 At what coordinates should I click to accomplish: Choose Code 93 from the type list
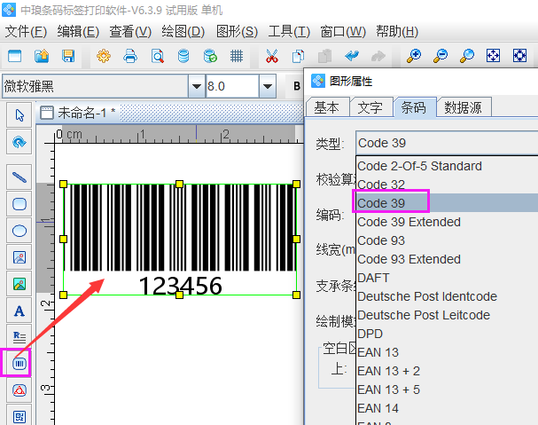(381, 240)
